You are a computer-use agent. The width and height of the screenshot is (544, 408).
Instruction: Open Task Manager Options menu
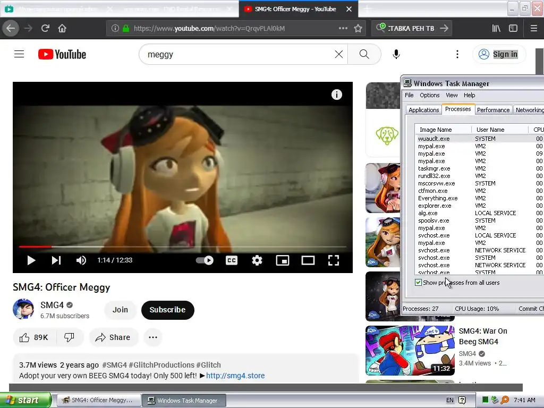429,95
